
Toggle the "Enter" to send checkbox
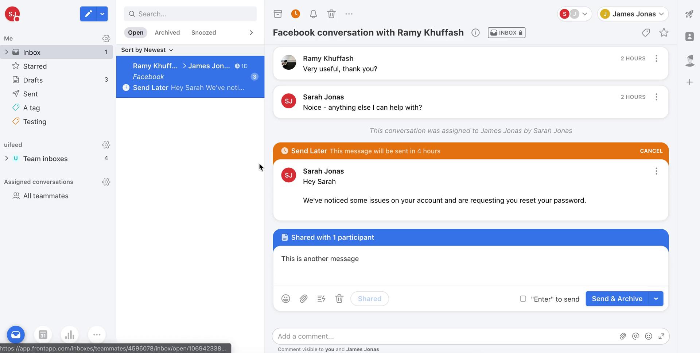pyautogui.click(x=523, y=299)
